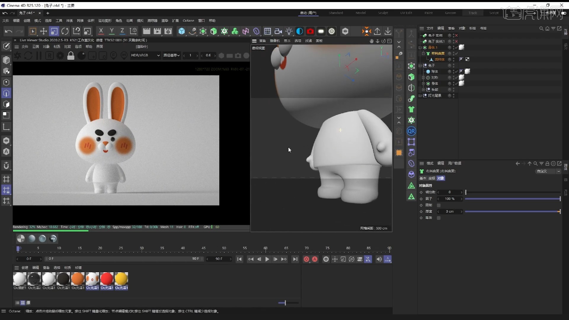The image size is (569, 320).
Task: Enable the 膨胀 checkbox in attributes
Action: pos(439,218)
